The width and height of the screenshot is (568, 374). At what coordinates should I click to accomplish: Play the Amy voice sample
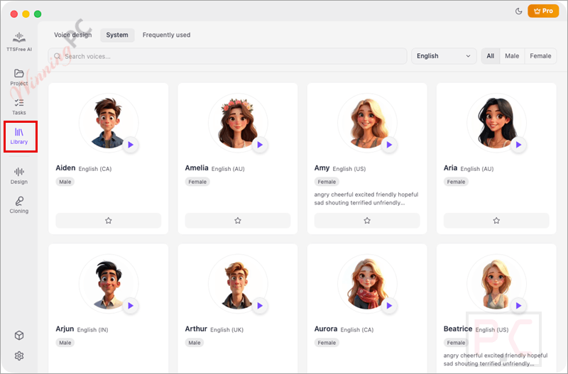(x=389, y=145)
